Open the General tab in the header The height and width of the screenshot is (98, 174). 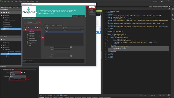[75, 16]
